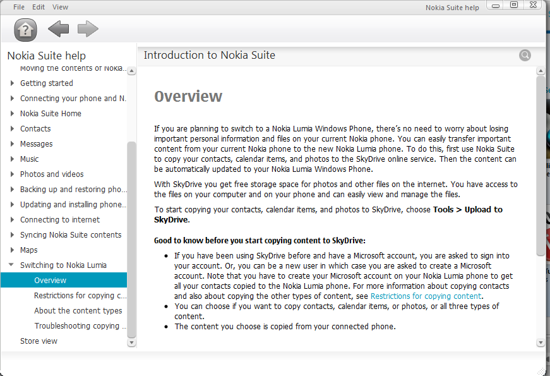Viewport: 550px width, 376px height.
Task: Click the 'Overview' page heading
Action: pos(188,96)
